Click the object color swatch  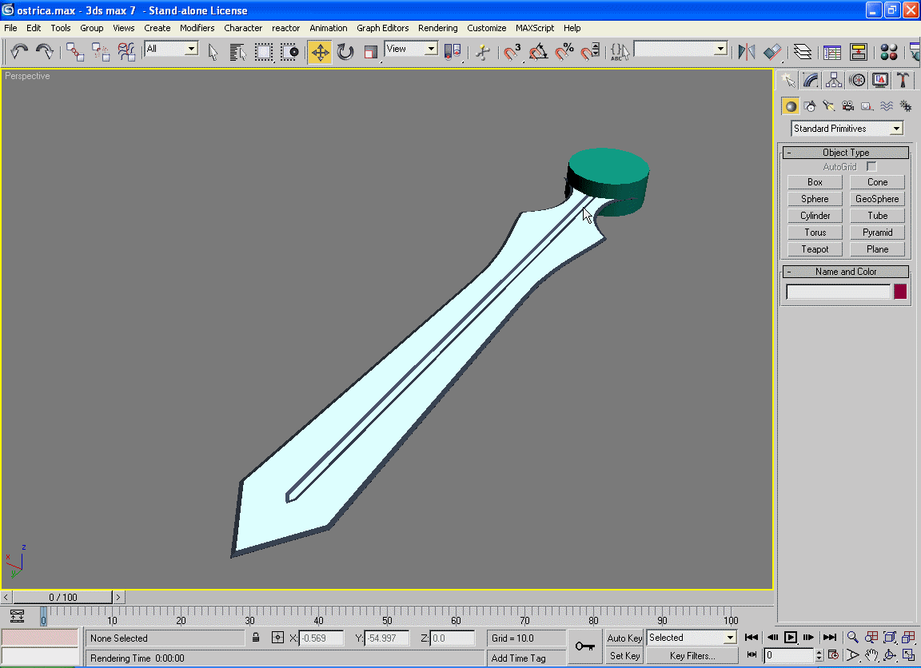[x=900, y=292]
